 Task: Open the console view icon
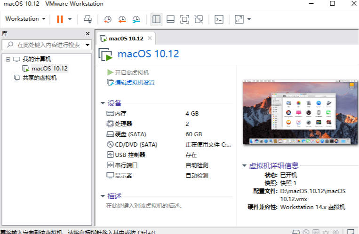click(x=219, y=19)
